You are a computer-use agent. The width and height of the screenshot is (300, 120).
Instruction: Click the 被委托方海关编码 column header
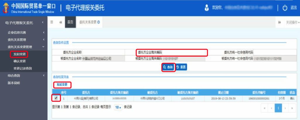click(x=188, y=92)
